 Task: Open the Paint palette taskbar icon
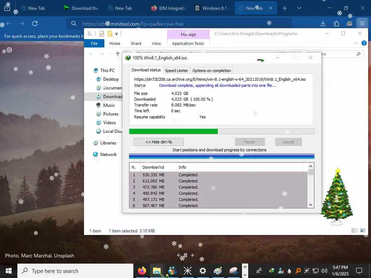(218, 271)
